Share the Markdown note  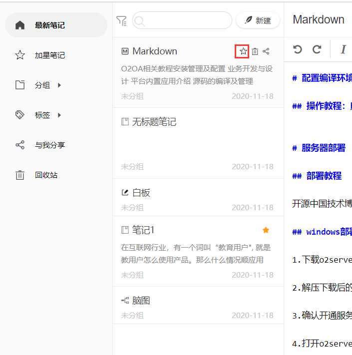tap(266, 51)
